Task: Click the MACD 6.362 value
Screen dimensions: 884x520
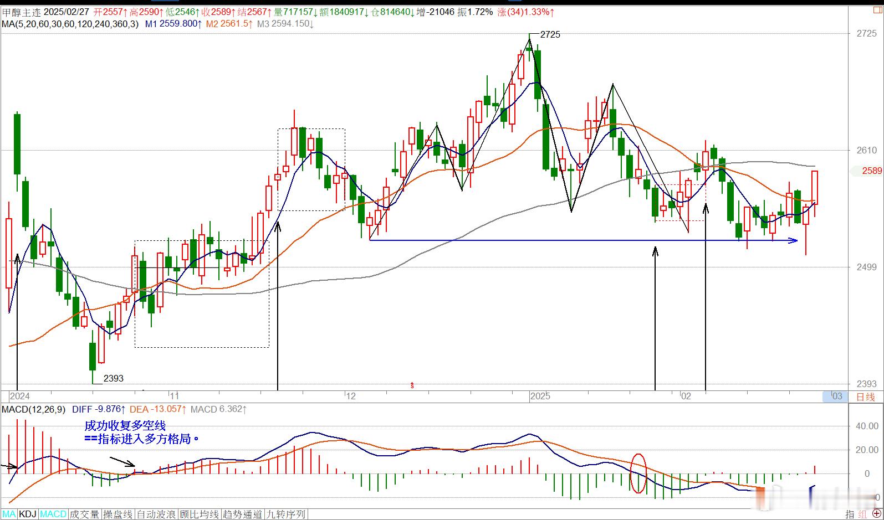Action: tap(218, 409)
